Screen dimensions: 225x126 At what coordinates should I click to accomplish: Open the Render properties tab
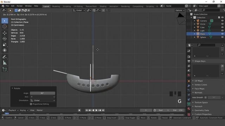[x=189, y=57]
